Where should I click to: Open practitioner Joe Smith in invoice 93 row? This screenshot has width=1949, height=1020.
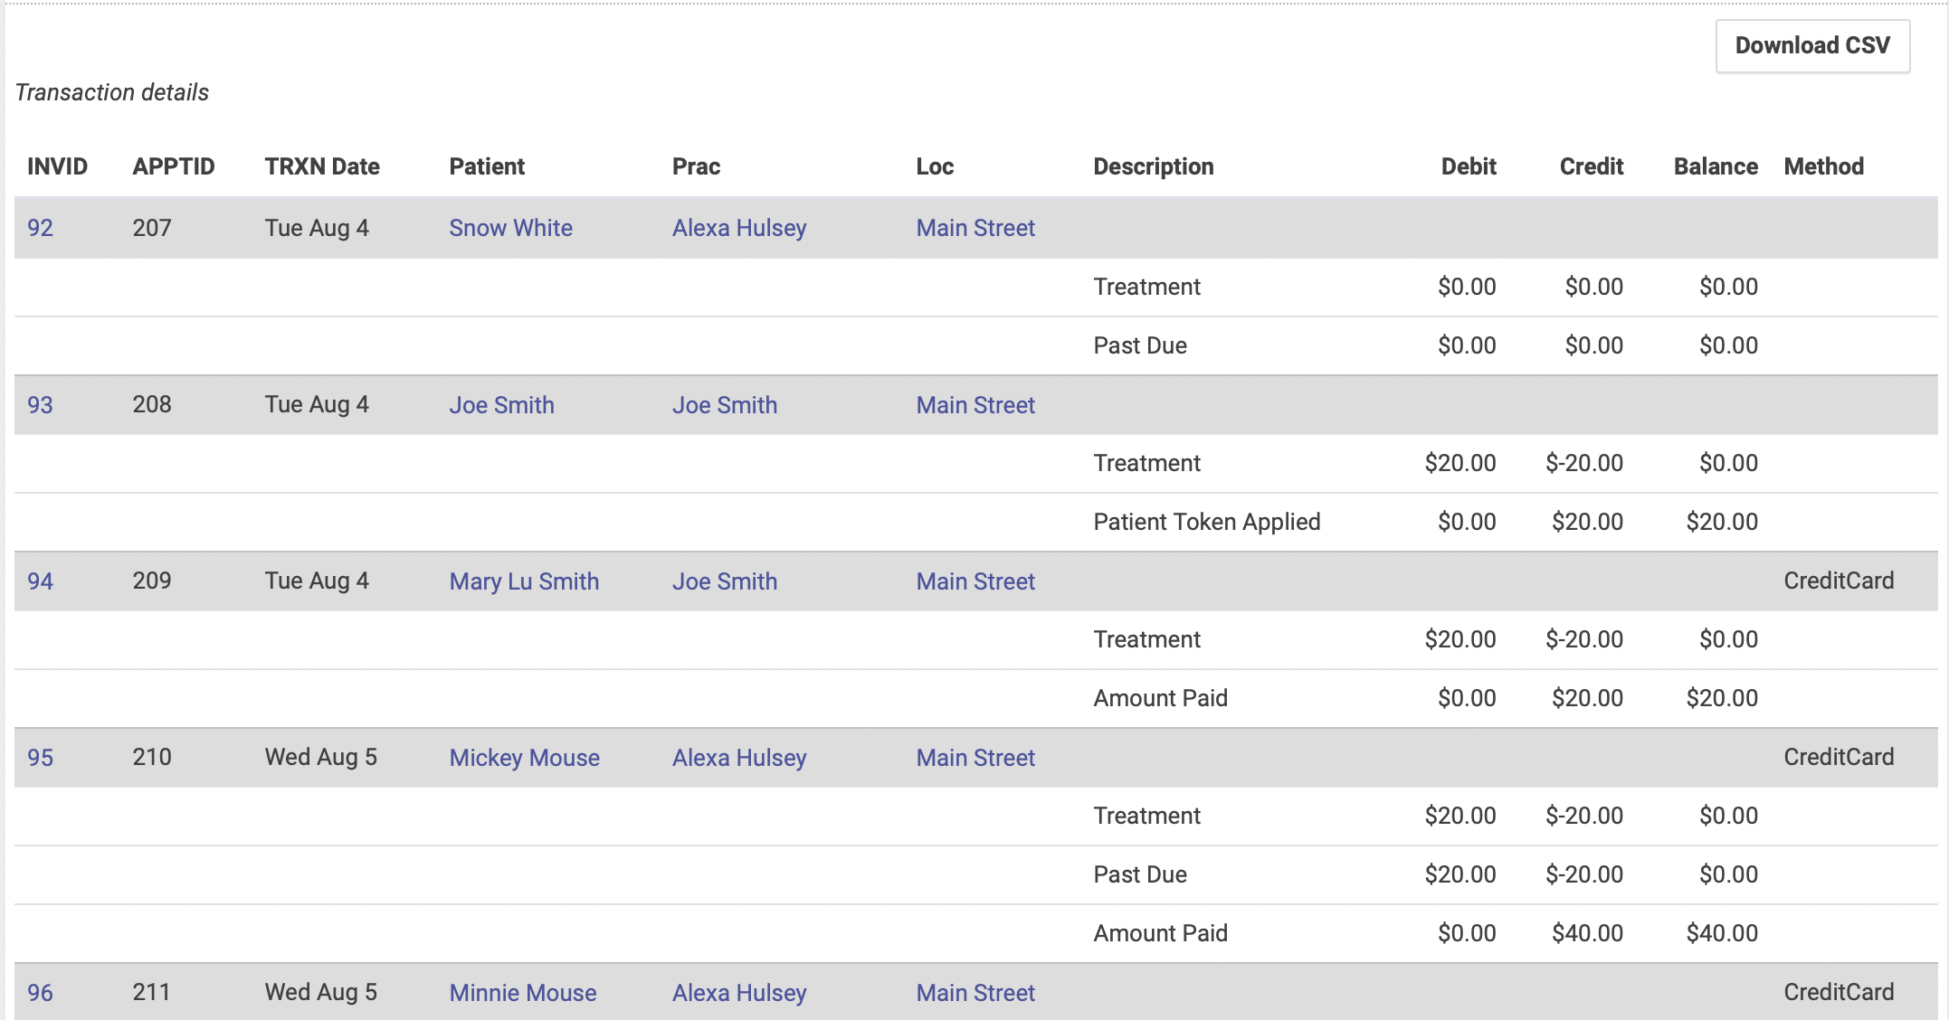tap(725, 405)
